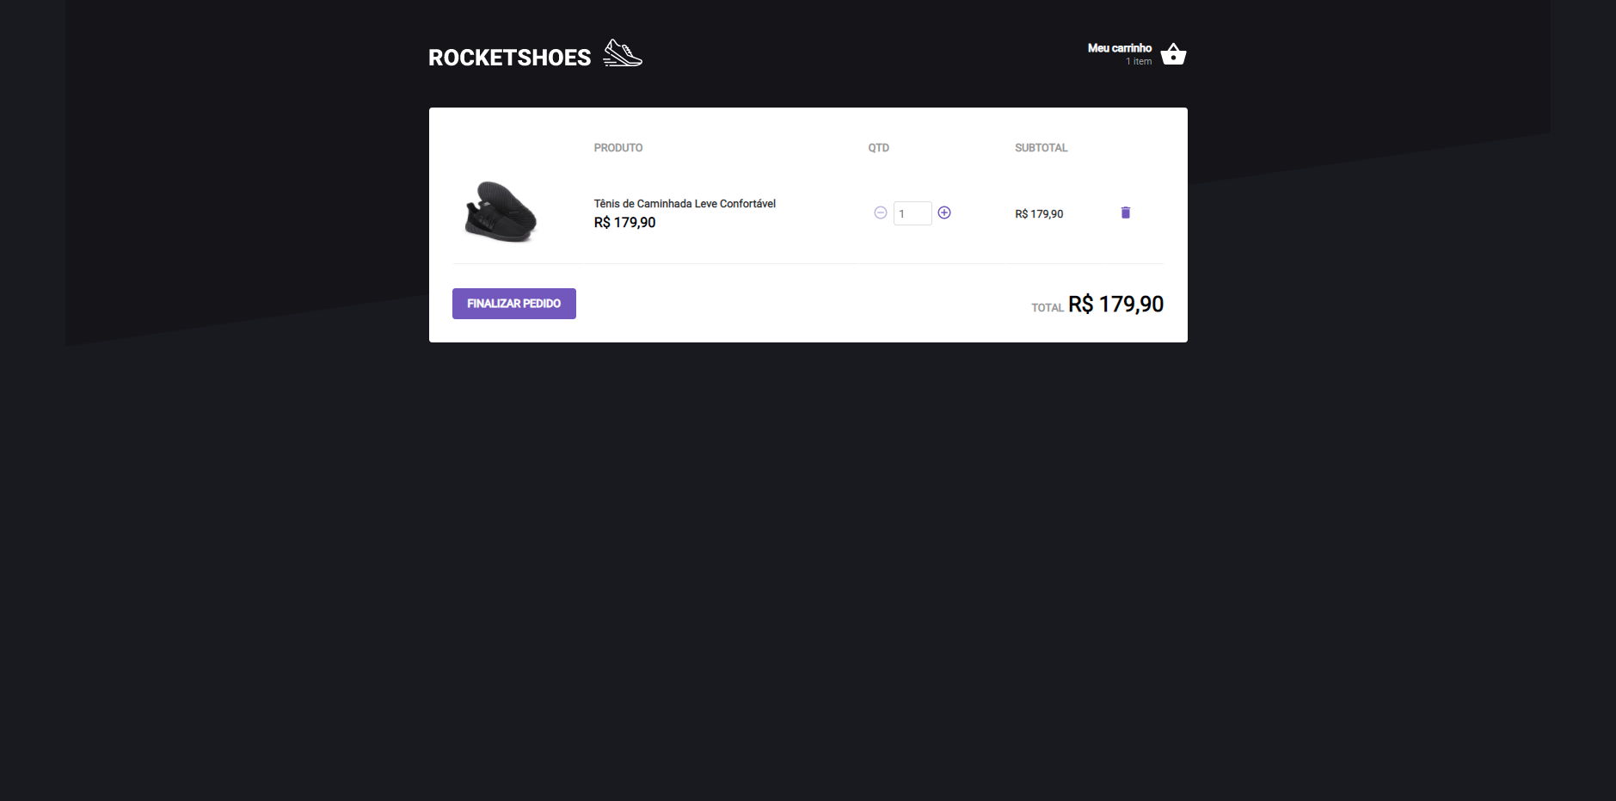1616x801 pixels.
Task: Select the R$ 179,90 price under the product name
Action: (x=624, y=222)
